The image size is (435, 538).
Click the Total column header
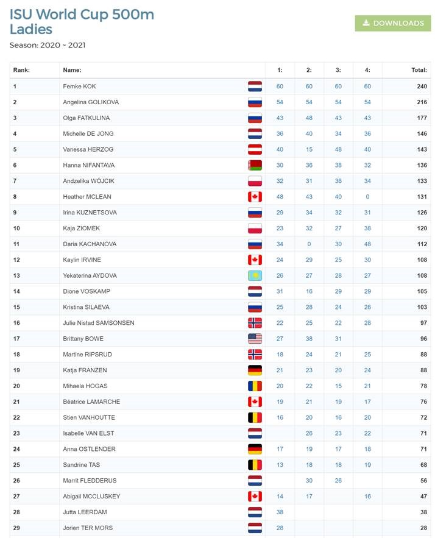[419, 70]
